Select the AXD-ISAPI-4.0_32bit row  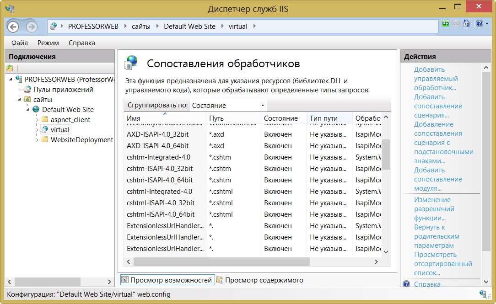pos(253,134)
